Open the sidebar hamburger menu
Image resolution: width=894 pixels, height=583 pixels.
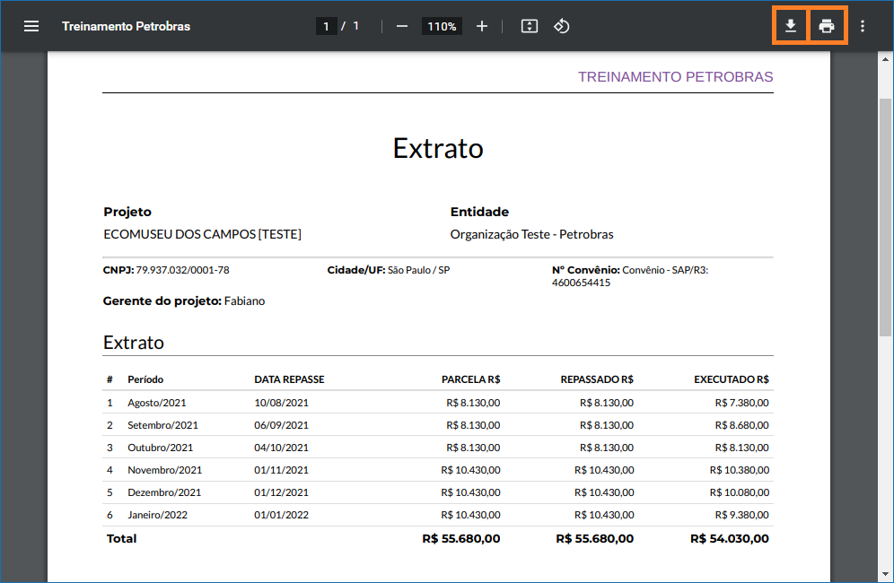click(x=31, y=26)
